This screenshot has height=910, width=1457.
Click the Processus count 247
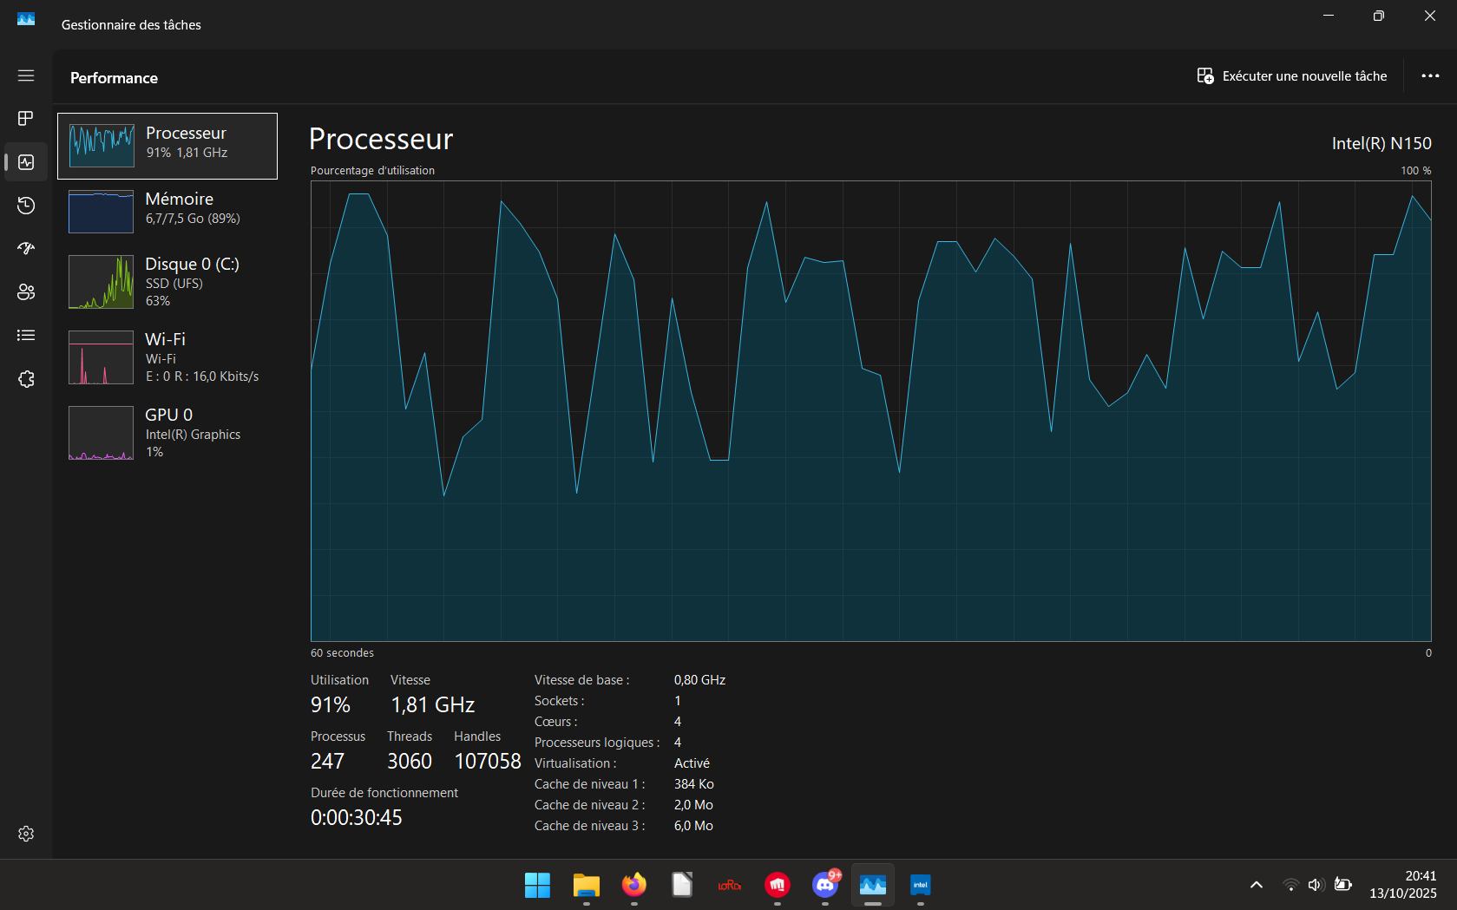coord(328,762)
